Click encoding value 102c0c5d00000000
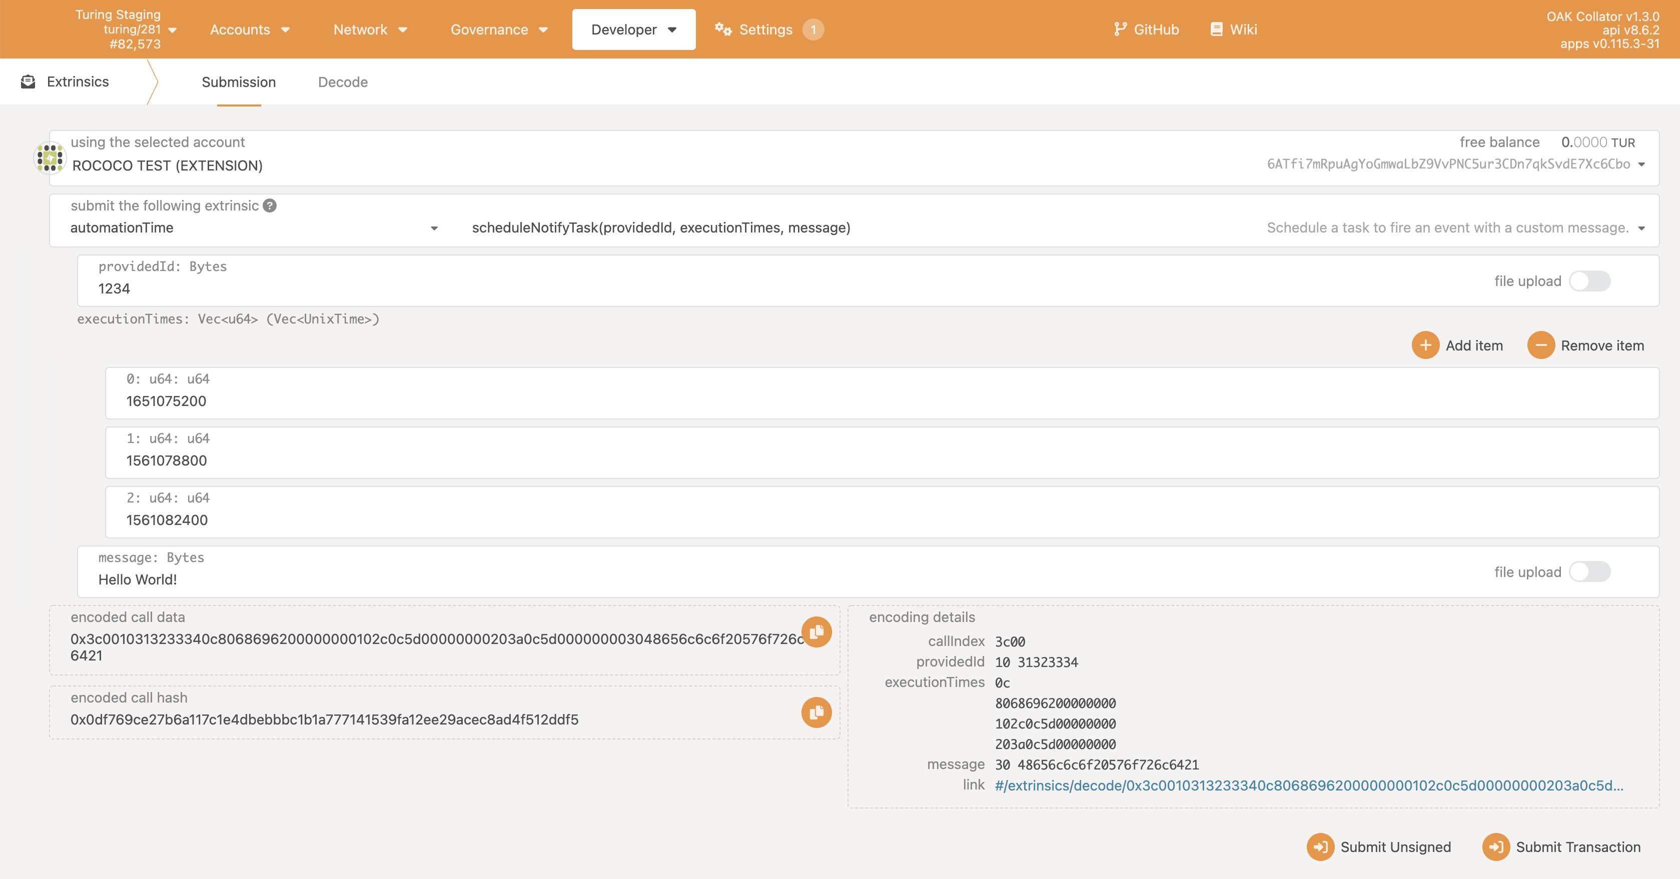Viewport: 1680px width, 879px height. coord(1055,724)
